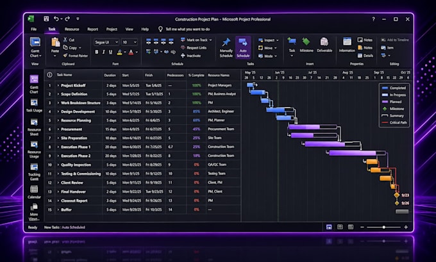This screenshot has height=262, width=436.
Task: Expand the Project Kickoff task row
Action: click(x=58, y=85)
